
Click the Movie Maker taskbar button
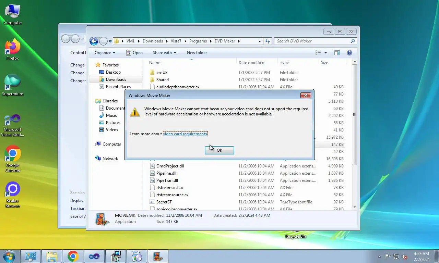click(158, 256)
